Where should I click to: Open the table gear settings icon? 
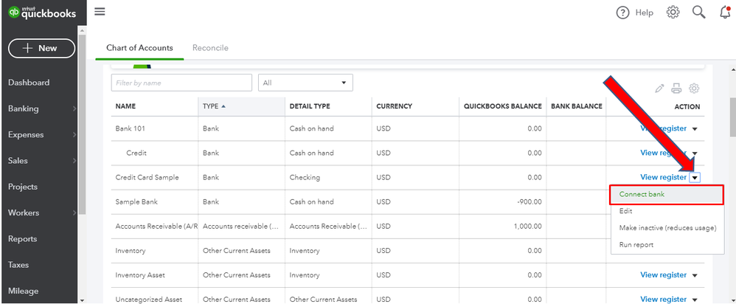[x=694, y=88]
